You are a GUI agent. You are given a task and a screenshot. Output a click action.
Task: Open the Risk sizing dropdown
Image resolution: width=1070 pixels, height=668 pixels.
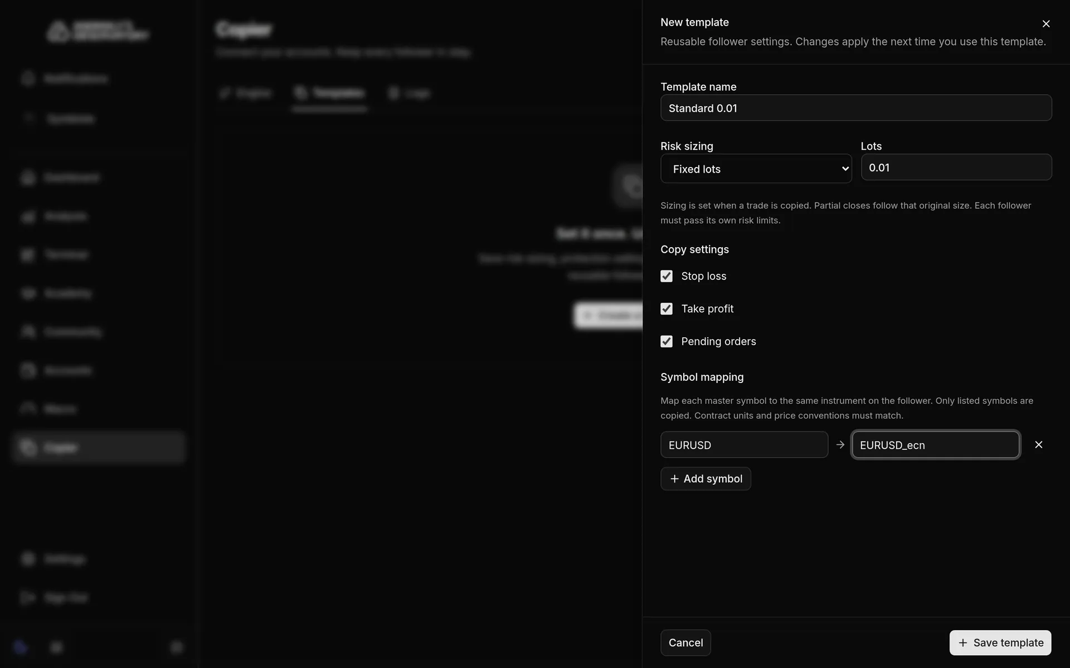(x=756, y=169)
